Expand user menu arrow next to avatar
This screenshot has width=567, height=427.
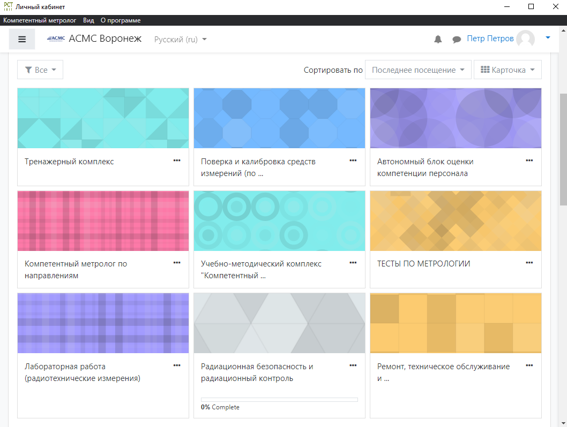click(x=547, y=37)
